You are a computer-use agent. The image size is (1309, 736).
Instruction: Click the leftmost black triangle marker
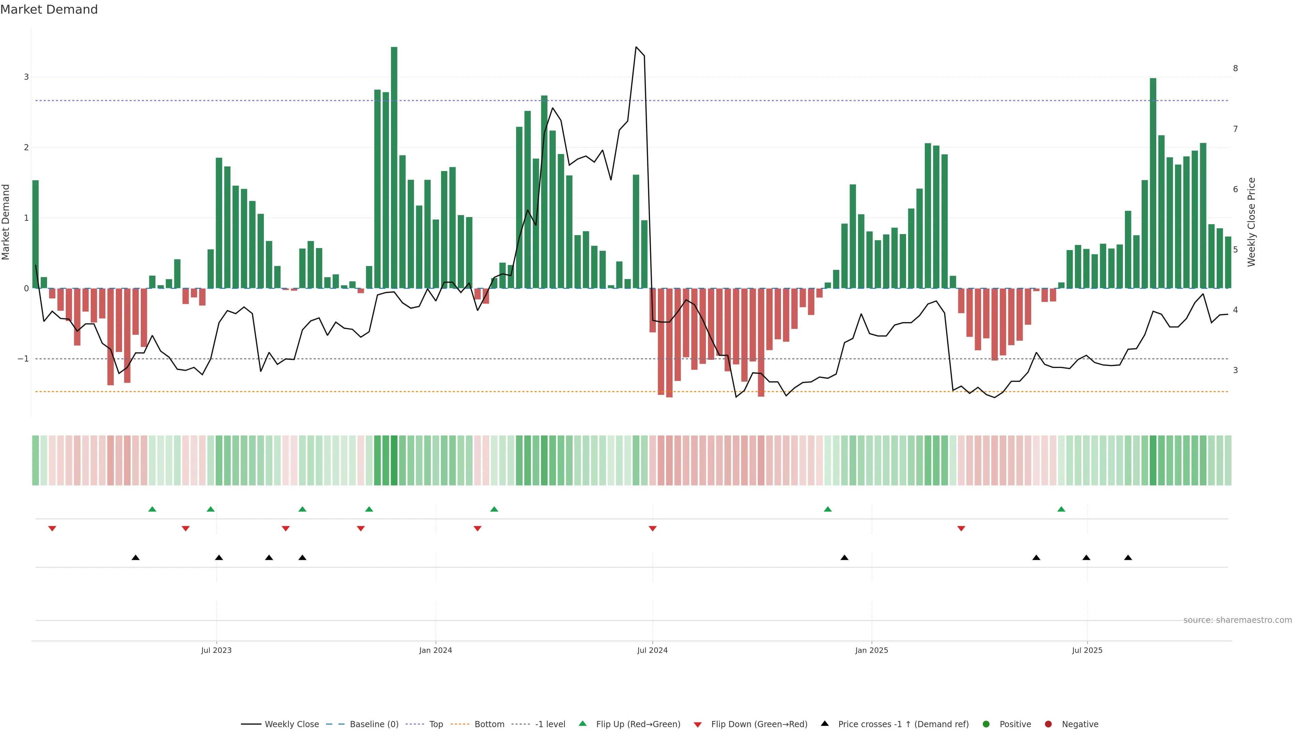[x=135, y=558]
